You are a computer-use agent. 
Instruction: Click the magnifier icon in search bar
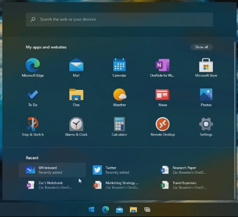pos(33,20)
